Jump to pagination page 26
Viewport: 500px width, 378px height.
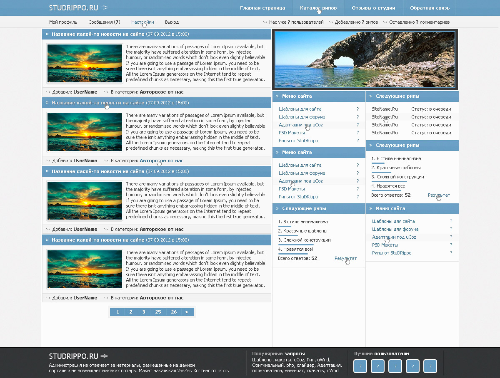tap(174, 312)
